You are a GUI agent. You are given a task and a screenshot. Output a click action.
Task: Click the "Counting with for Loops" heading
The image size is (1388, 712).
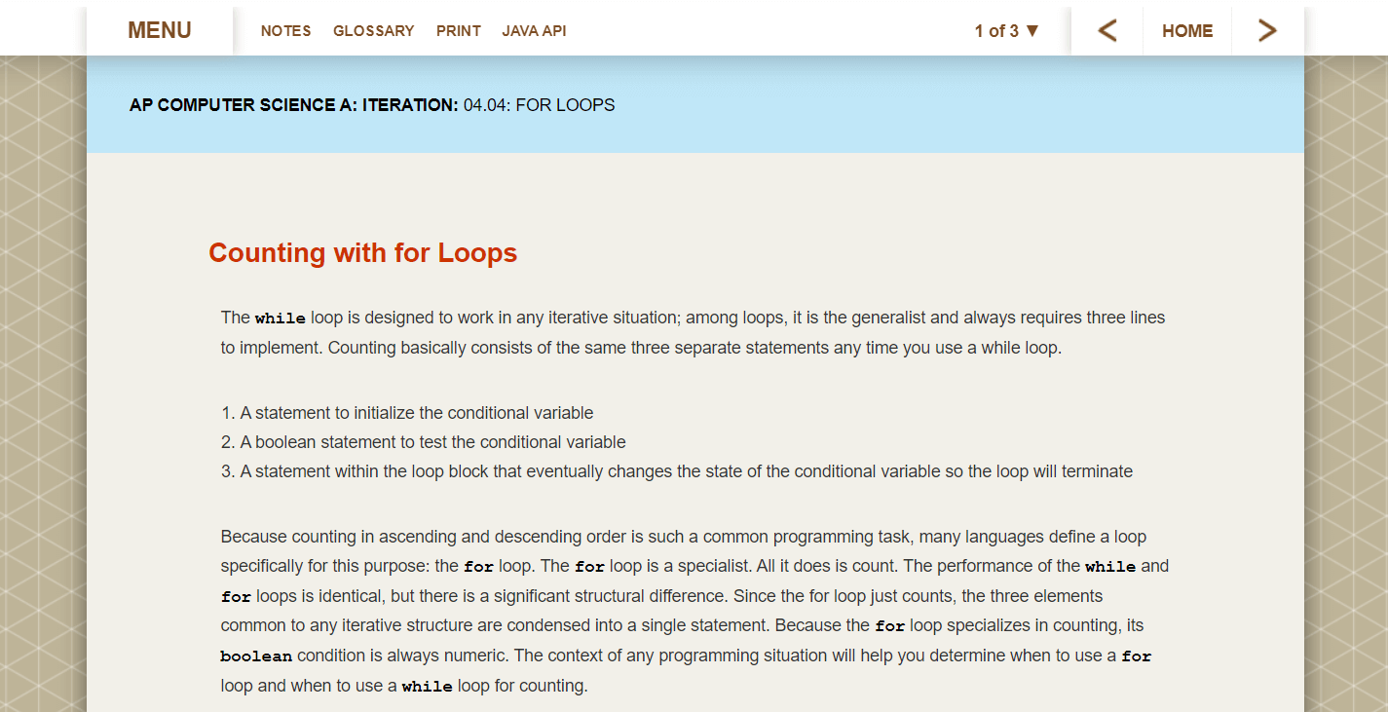(x=362, y=253)
